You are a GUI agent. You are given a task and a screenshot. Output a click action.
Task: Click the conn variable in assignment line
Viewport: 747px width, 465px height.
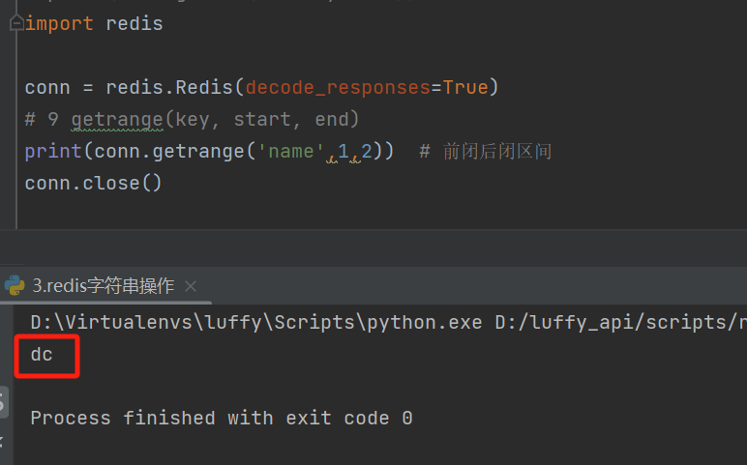[x=47, y=87]
